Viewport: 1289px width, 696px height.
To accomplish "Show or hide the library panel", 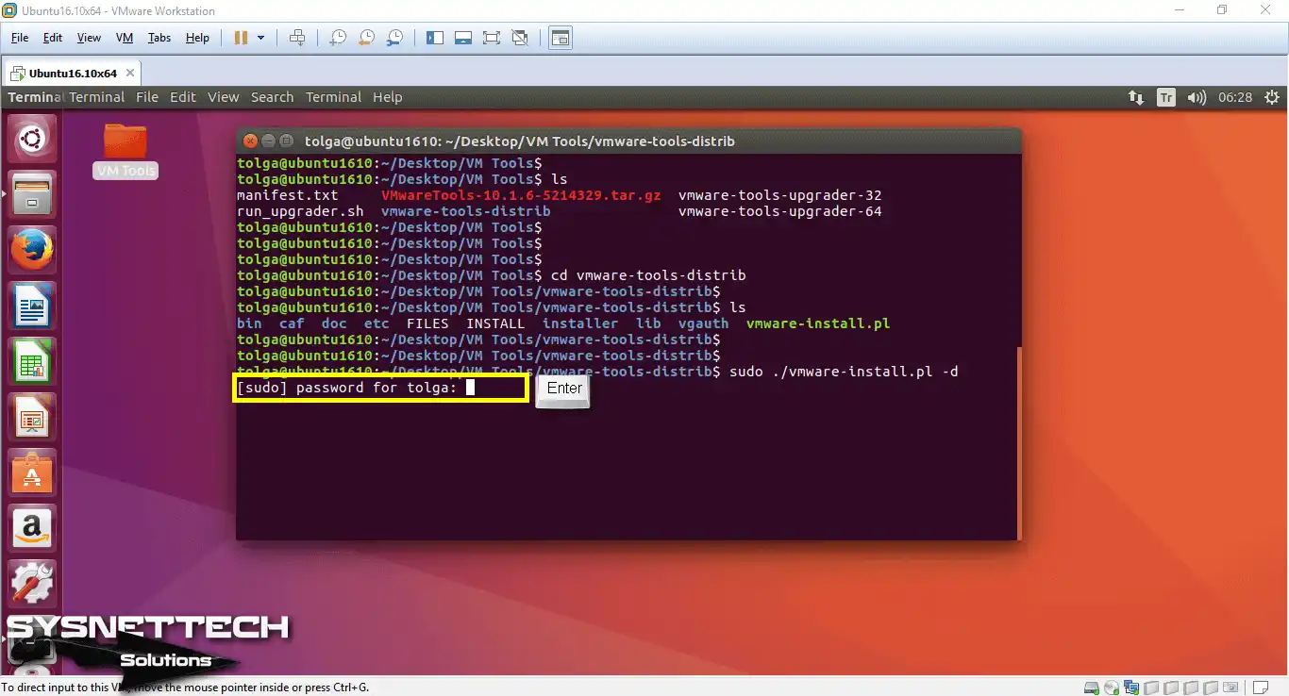I will (x=435, y=37).
